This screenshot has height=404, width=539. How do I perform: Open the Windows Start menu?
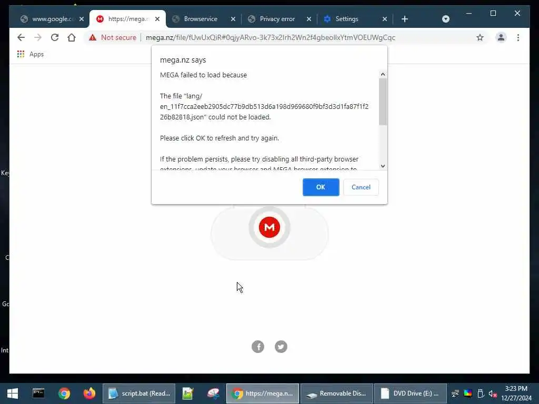(x=13, y=393)
